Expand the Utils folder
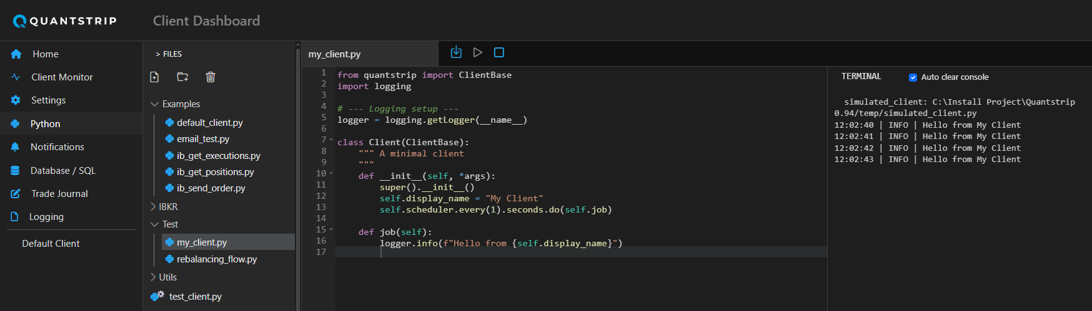 (x=154, y=277)
